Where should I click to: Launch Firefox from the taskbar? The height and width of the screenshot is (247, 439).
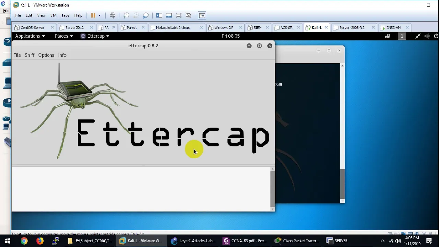click(40, 241)
